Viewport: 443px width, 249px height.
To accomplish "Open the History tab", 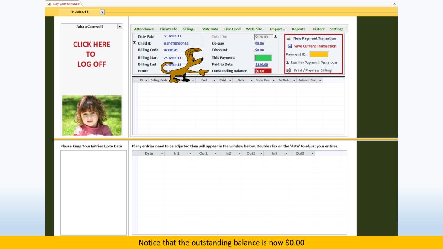I will (319, 29).
